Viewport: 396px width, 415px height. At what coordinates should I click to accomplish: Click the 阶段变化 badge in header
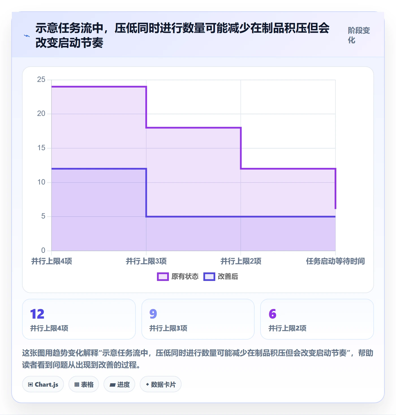coord(359,35)
